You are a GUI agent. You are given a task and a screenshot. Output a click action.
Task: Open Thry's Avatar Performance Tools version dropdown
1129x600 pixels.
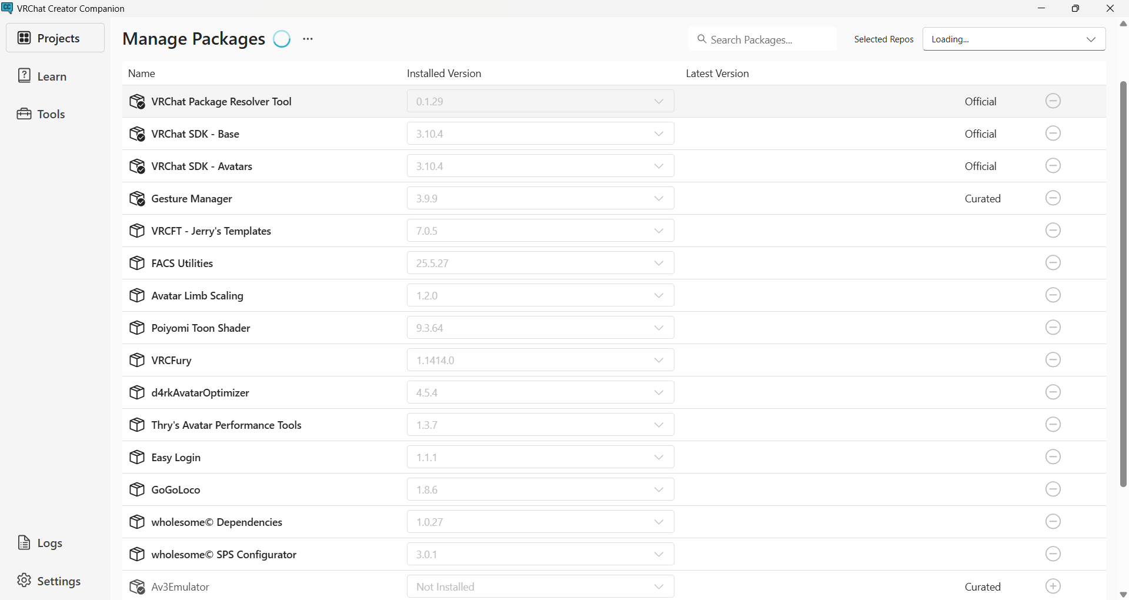(x=540, y=425)
